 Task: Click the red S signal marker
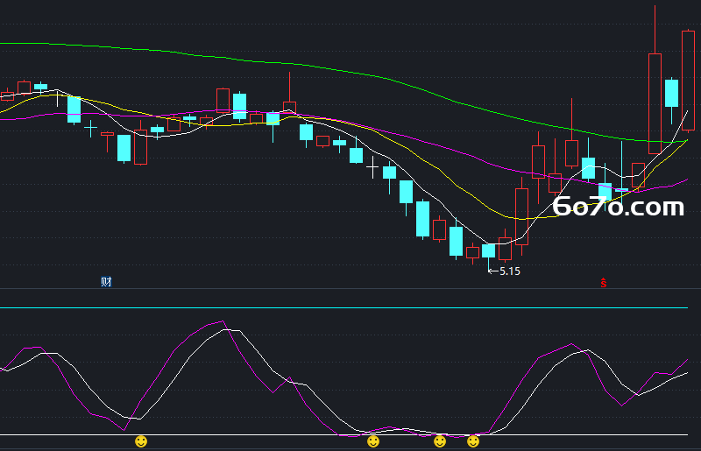[x=603, y=283]
